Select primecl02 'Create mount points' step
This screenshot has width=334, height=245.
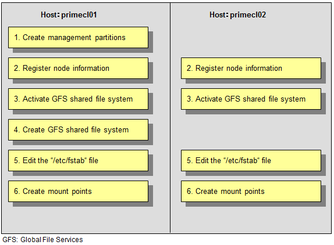(251, 191)
